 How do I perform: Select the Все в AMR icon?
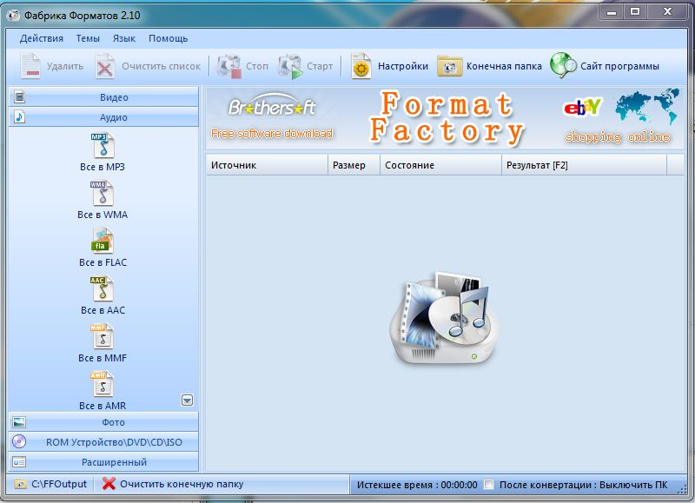(x=103, y=384)
